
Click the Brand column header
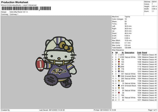coord(145,53)
